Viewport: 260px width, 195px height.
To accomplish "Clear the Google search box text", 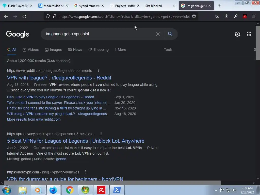I will coord(158,34).
